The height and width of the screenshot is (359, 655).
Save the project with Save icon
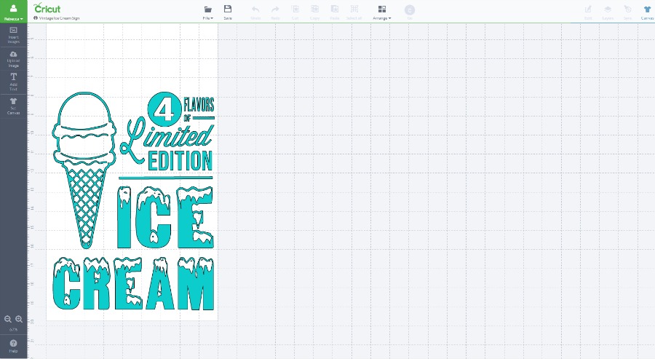[x=228, y=12]
